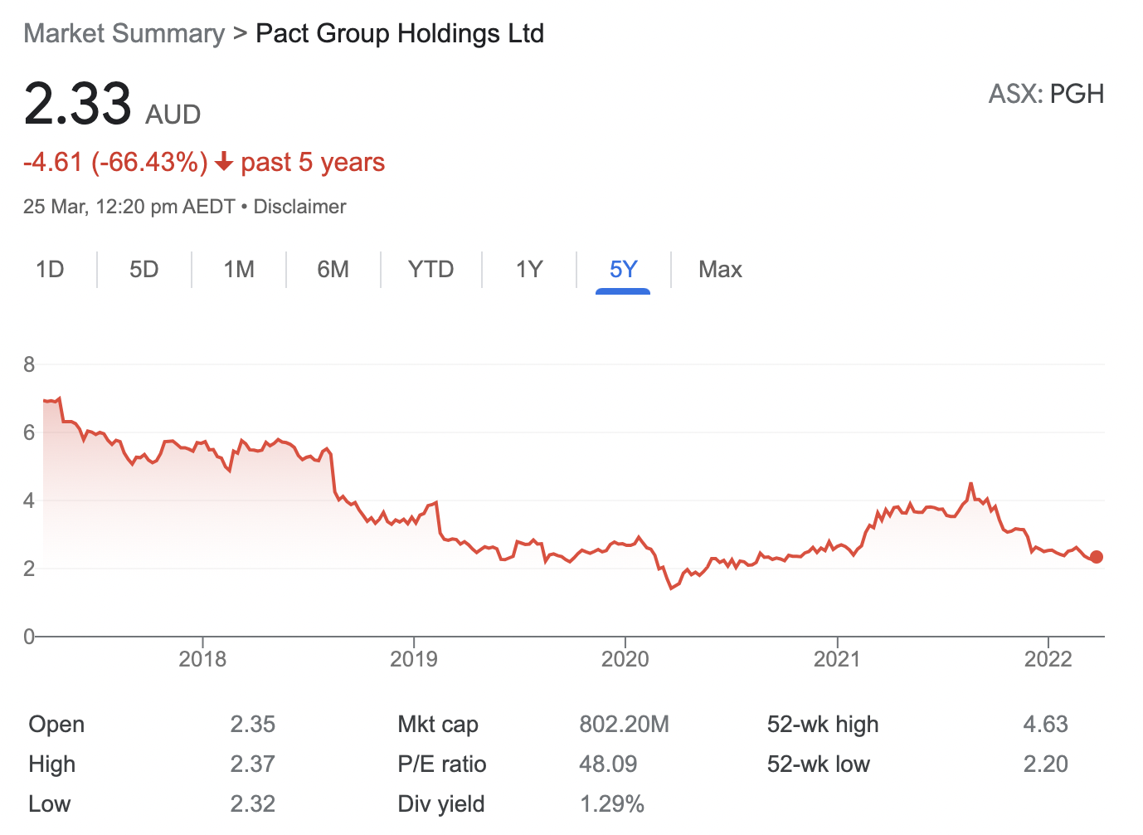Screen dimensions: 1143x835
Task: Click the 2020 axis label
Action: 625,659
